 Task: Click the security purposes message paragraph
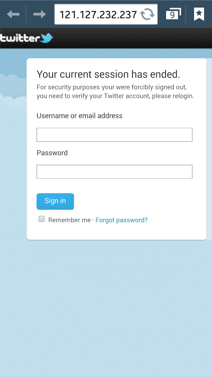pyautogui.click(x=115, y=92)
